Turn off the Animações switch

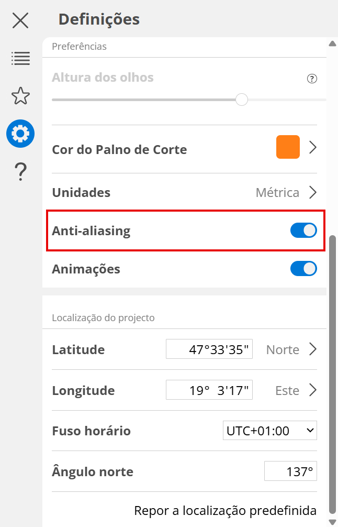pyautogui.click(x=303, y=269)
